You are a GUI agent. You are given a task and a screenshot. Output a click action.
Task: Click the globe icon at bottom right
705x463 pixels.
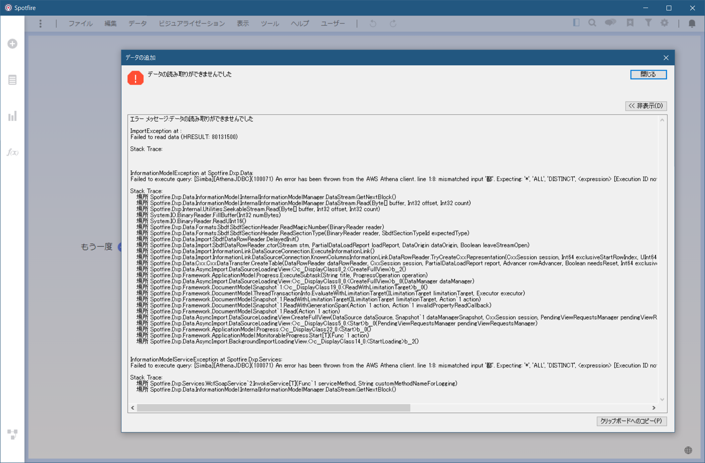click(688, 450)
